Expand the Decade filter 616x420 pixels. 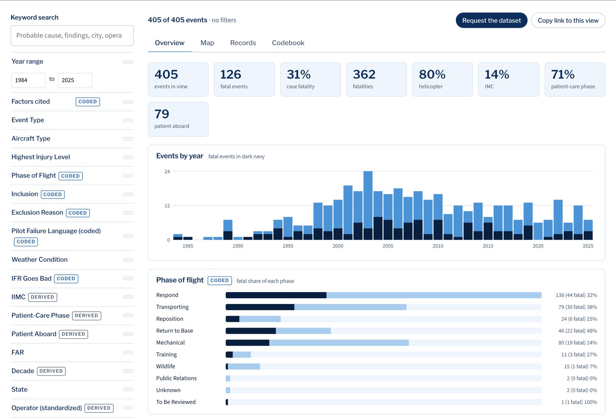[x=72, y=371]
